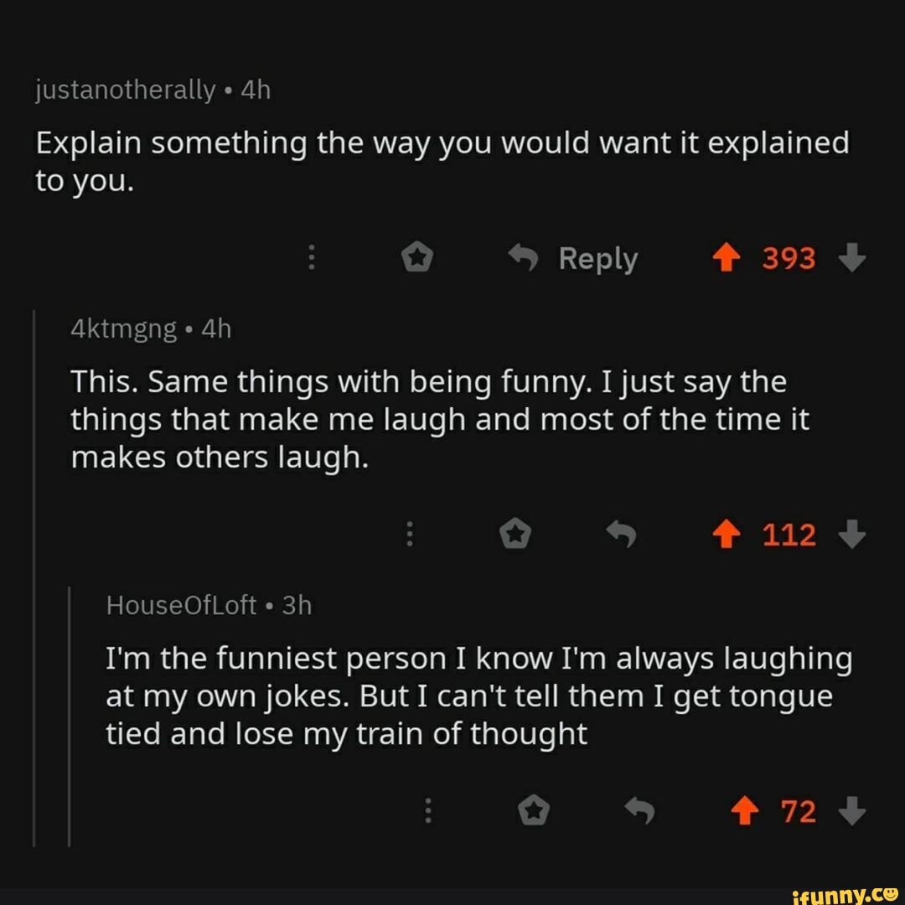Reply to HouseOfLoft's comment

pos(639,810)
